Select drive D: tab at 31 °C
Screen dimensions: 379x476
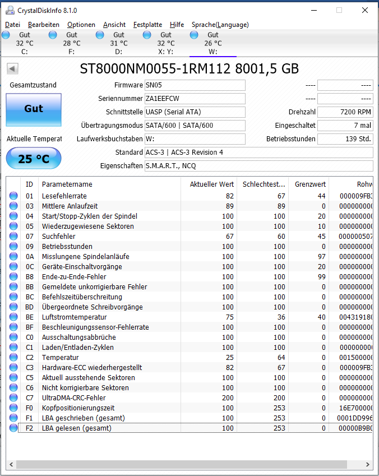[x=118, y=43]
